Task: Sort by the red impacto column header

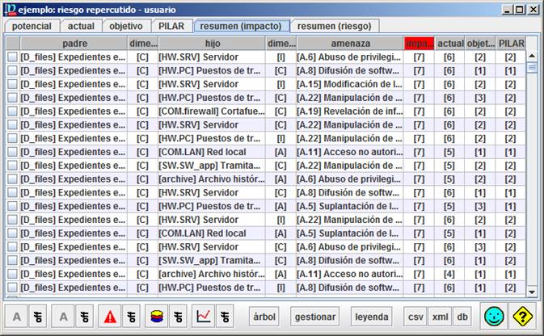Action: tap(419, 42)
